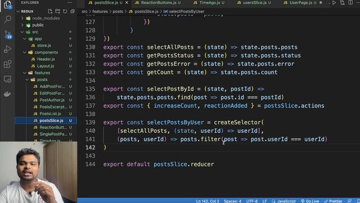Collapse the components folder
This screenshot has height=203, width=360.
pos(25,52)
